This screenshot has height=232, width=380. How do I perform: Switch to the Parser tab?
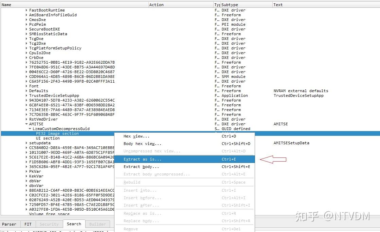[10, 224]
